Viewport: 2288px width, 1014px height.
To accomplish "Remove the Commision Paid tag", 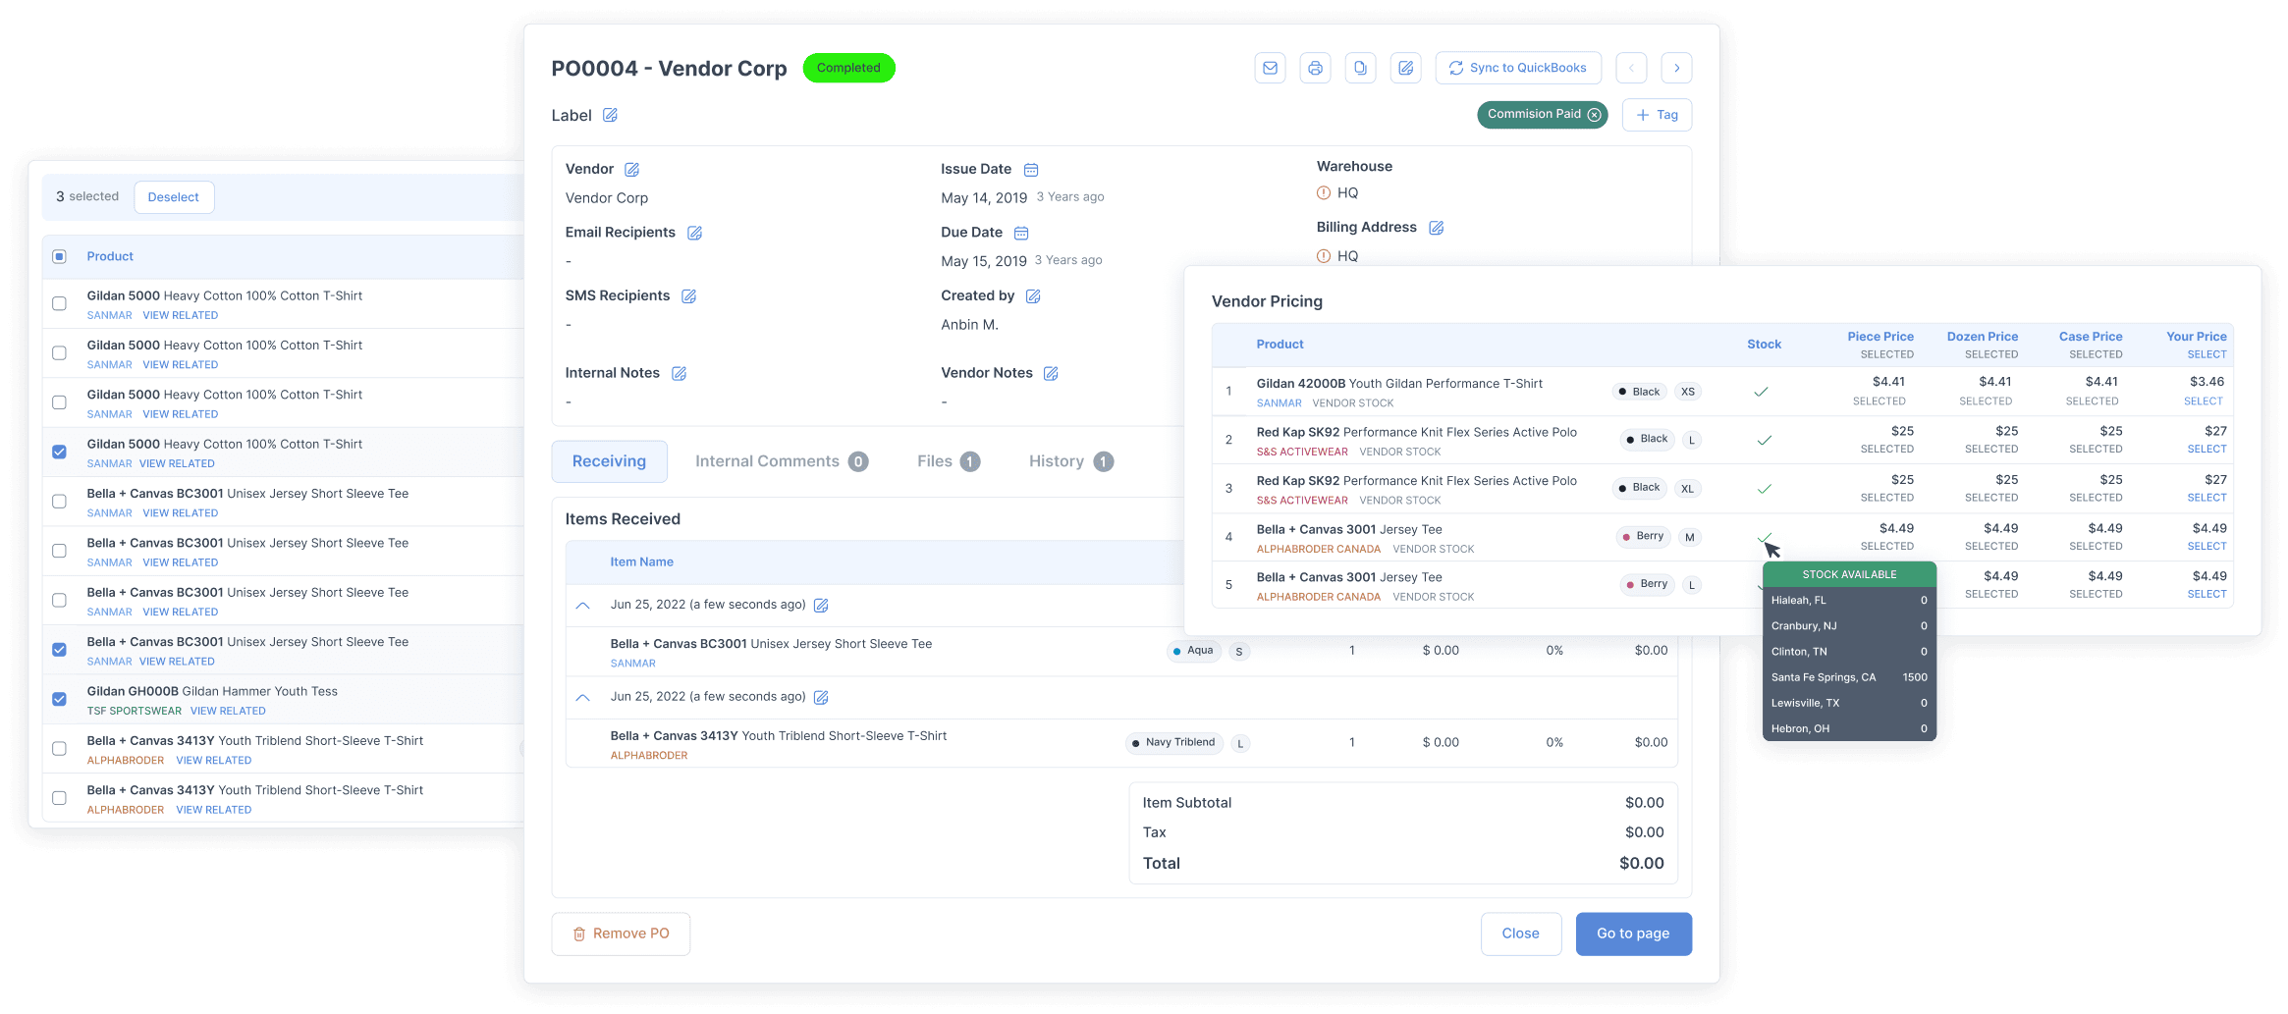I will click(1595, 115).
